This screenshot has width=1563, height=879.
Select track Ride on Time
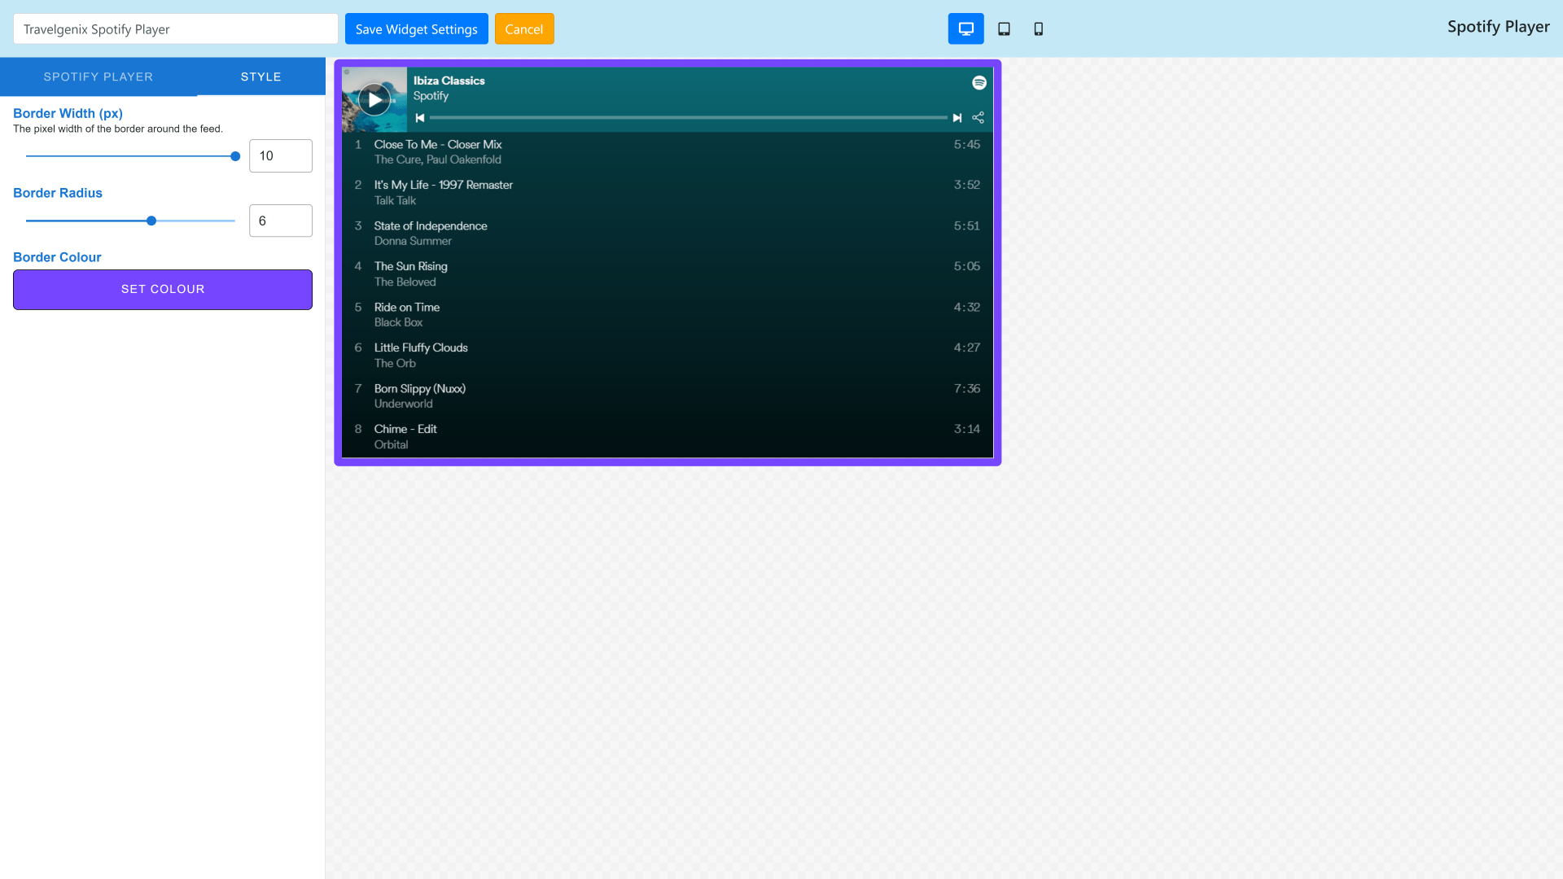(x=668, y=315)
